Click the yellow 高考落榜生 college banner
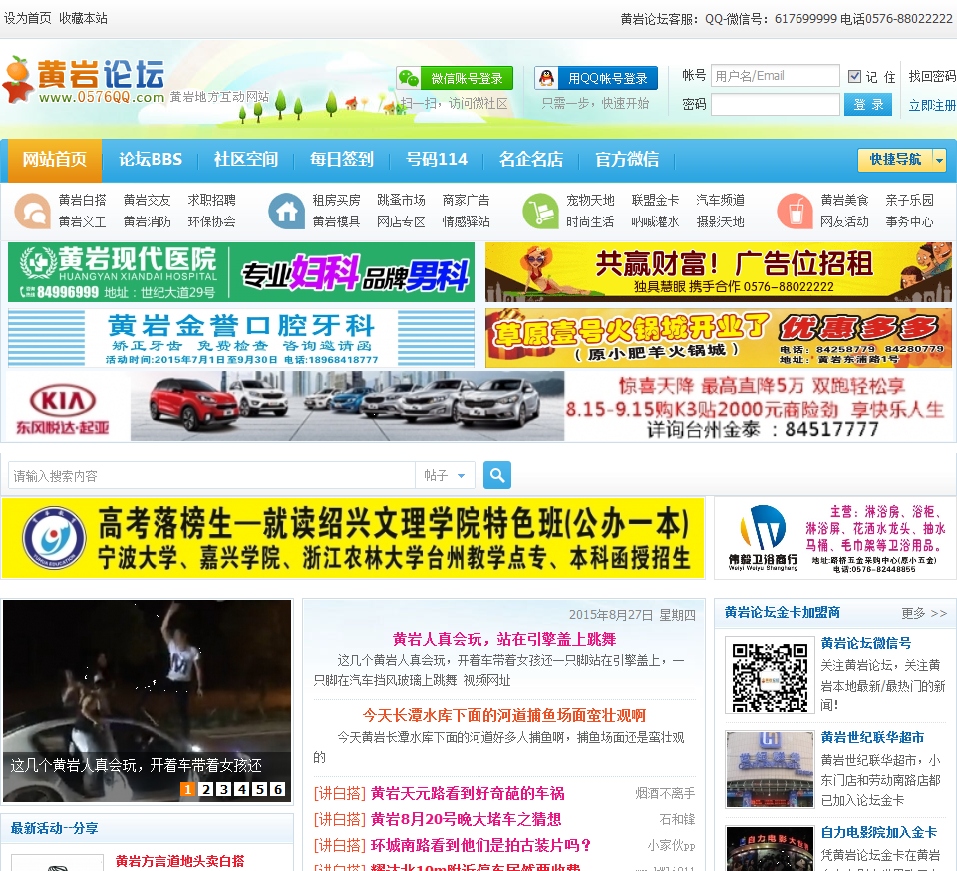The width and height of the screenshot is (957, 871). pyautogui.click(x=353, y=538)
